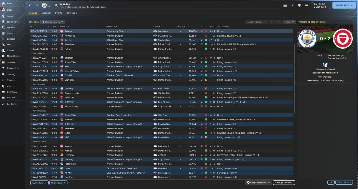This screenshot has height=189, width=358.
Task: Click the Fulham opposition name
Action: [68, 49]
